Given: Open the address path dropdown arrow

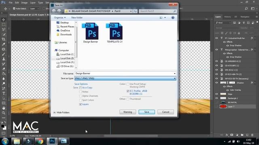Looking at the screenshot, I should 131,11.
